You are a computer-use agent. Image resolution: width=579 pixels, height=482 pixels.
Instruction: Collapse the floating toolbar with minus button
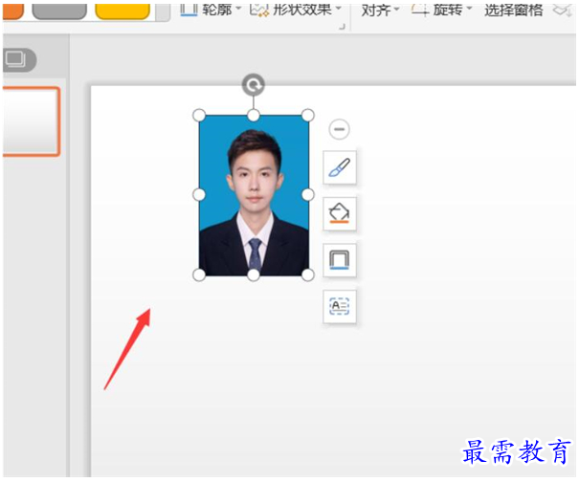(339, 129)
